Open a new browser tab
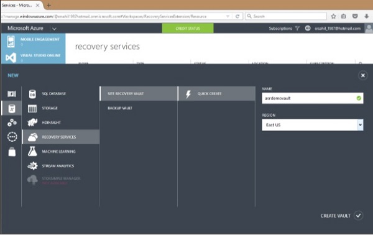Image resolution: width=373 pixels, height=235 pixels. pyautogui.click(x=48, y=5)
